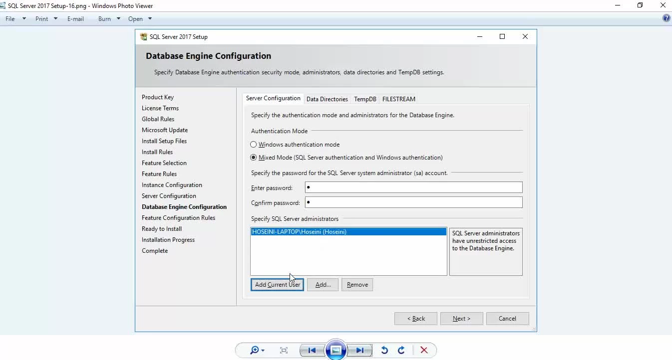Click the Feature Configuration Rules step

pos(178,218)
